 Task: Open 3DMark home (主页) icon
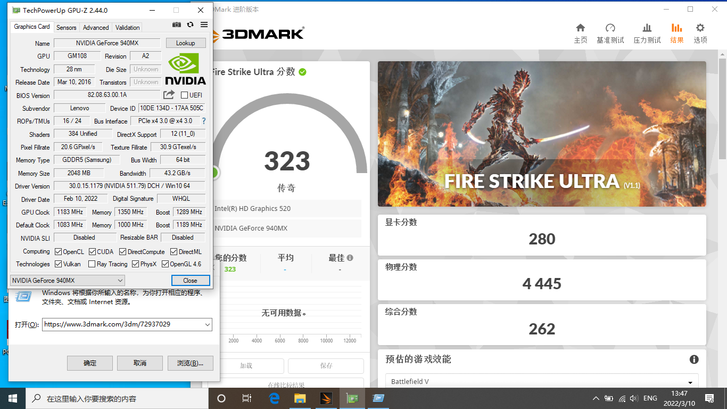581,34
